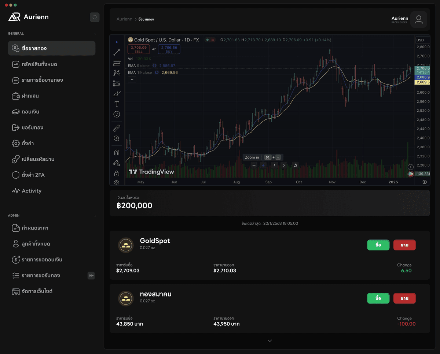The width and height of the screenshot is (440, 354).
Task: Expand more items with bottom chevron
Action: coord(270,341)
